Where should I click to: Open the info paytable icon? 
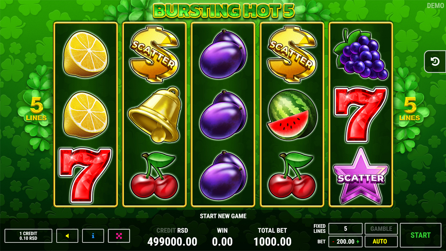pyautogui.click(x=93, y=236)
